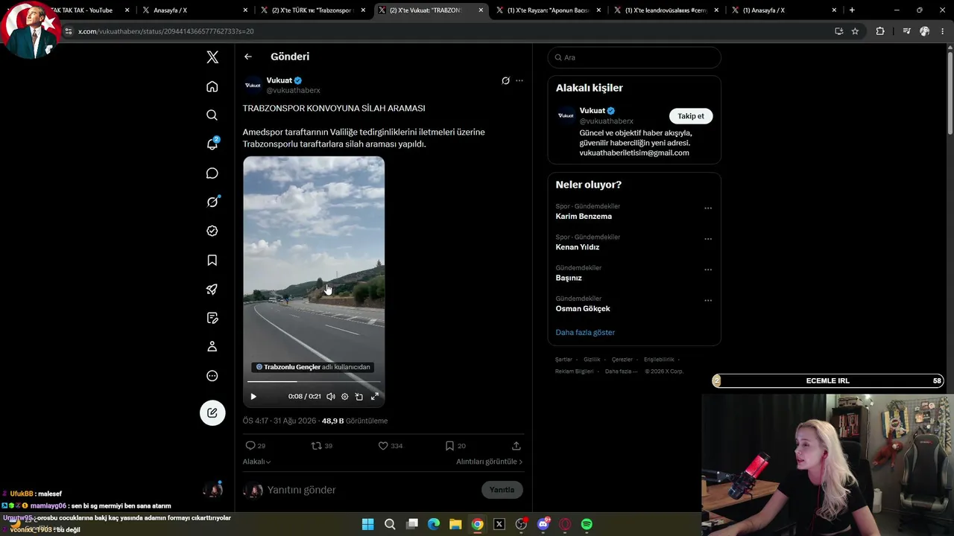Viewport: 954px width, 536px height.
Task: Click the video thumbnail of the highway
Action: click(314, 281)
